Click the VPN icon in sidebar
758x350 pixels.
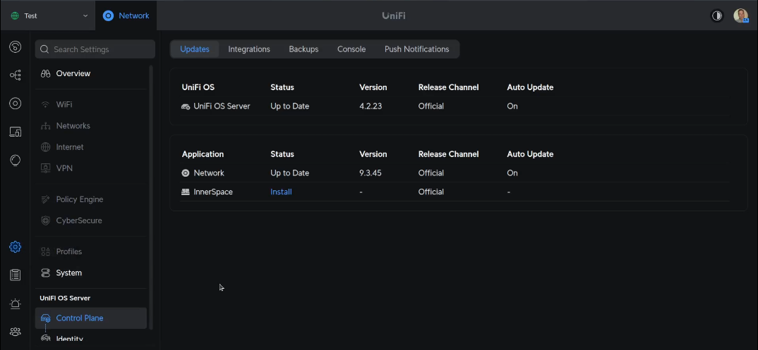tap(45, 168)
